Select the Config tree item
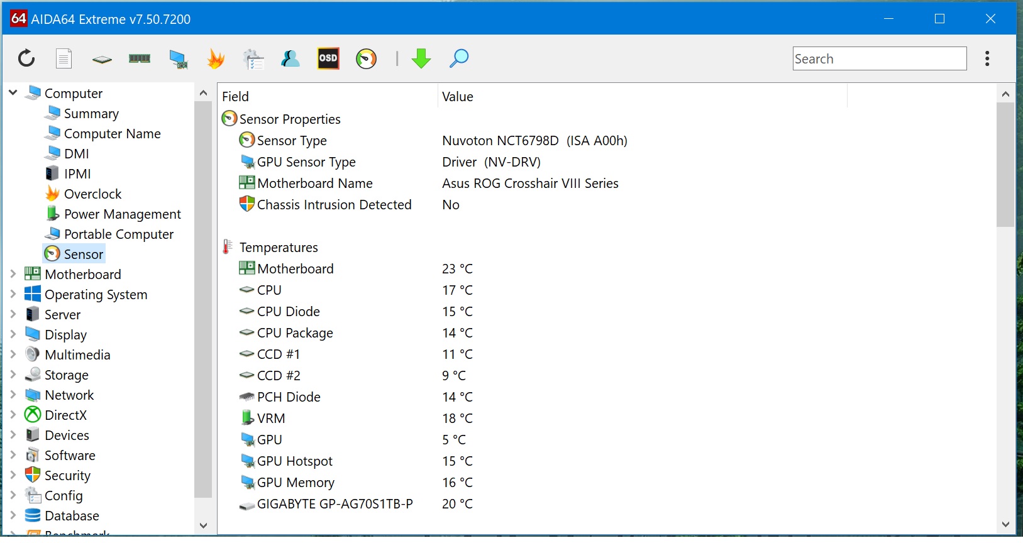The width and height of the screenshot is (1023, 543). [64, 495]
